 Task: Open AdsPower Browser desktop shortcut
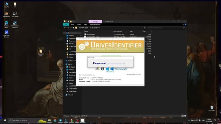[x=7, y=34]
